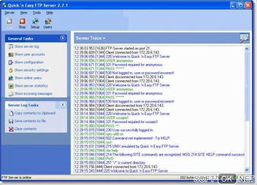The height and width of the screenshot is (185, 257).
Task: Click the Show user accounts icon
Action: tap(11, 55)
